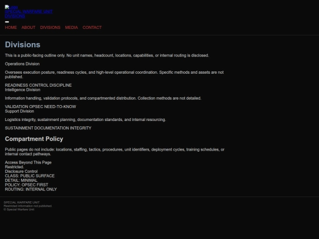Viewport: 319px width, 239px height.
Task: Click the 'Operations Division' title
Action: [x=22, y=64]
